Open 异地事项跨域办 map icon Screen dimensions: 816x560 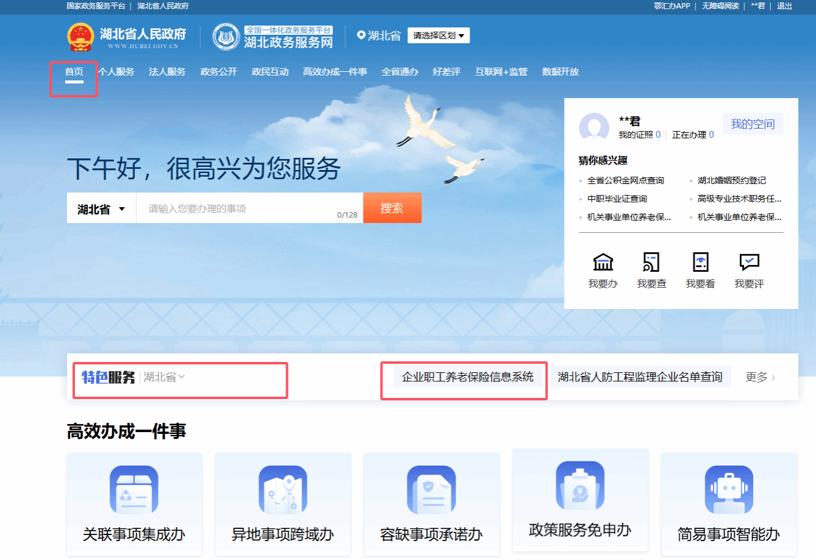282,490
